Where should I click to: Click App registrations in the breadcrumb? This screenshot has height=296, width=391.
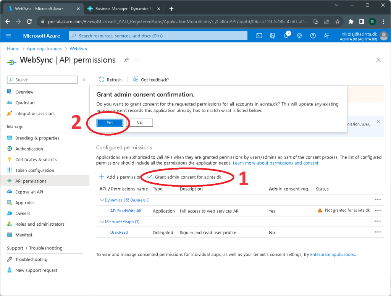point(44,49)
